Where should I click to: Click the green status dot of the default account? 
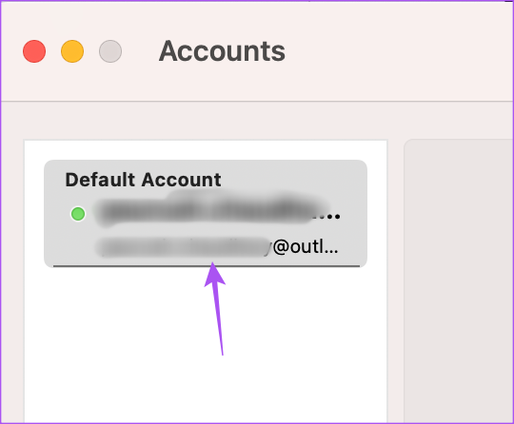click(78, 214)
